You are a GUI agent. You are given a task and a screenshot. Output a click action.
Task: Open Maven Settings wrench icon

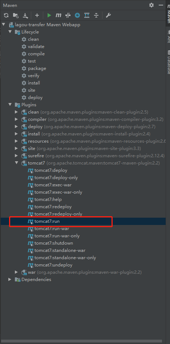point(108,15)
